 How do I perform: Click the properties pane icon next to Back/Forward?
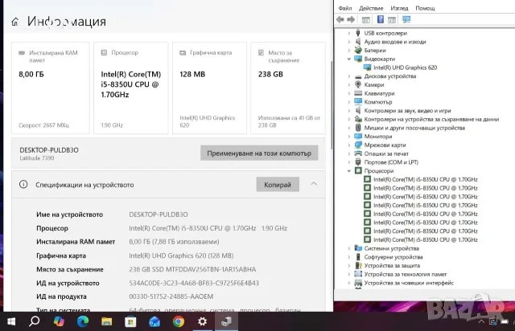click(365, 19)
